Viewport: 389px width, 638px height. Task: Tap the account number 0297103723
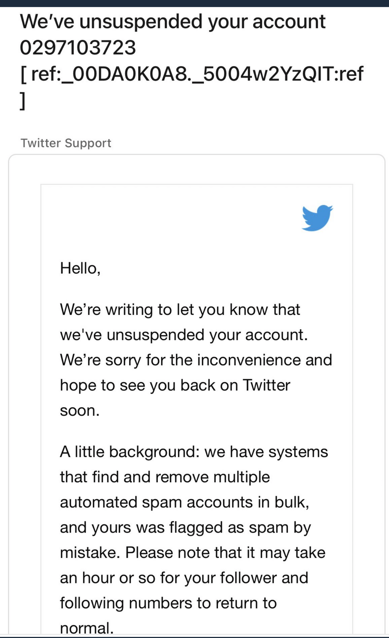coord(78,47)
